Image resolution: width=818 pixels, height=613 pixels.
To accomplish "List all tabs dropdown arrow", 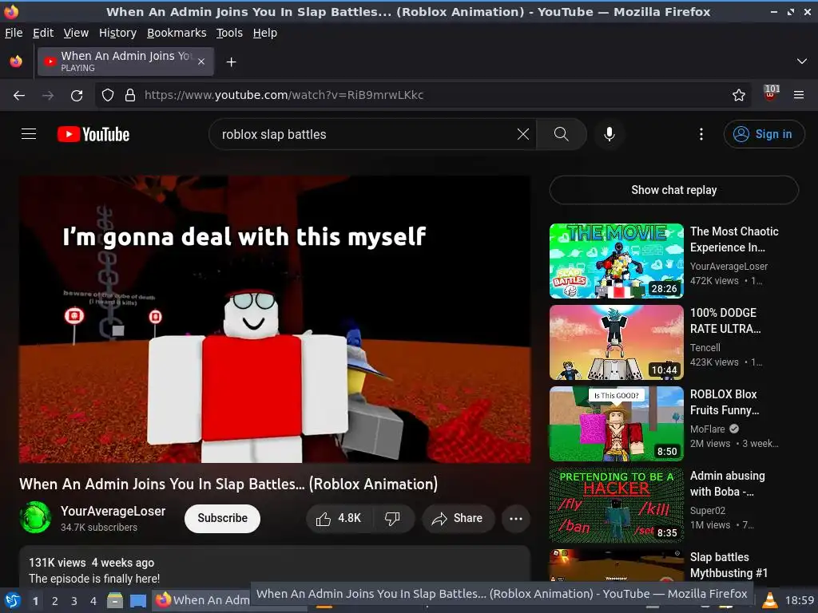I will 802,61.
